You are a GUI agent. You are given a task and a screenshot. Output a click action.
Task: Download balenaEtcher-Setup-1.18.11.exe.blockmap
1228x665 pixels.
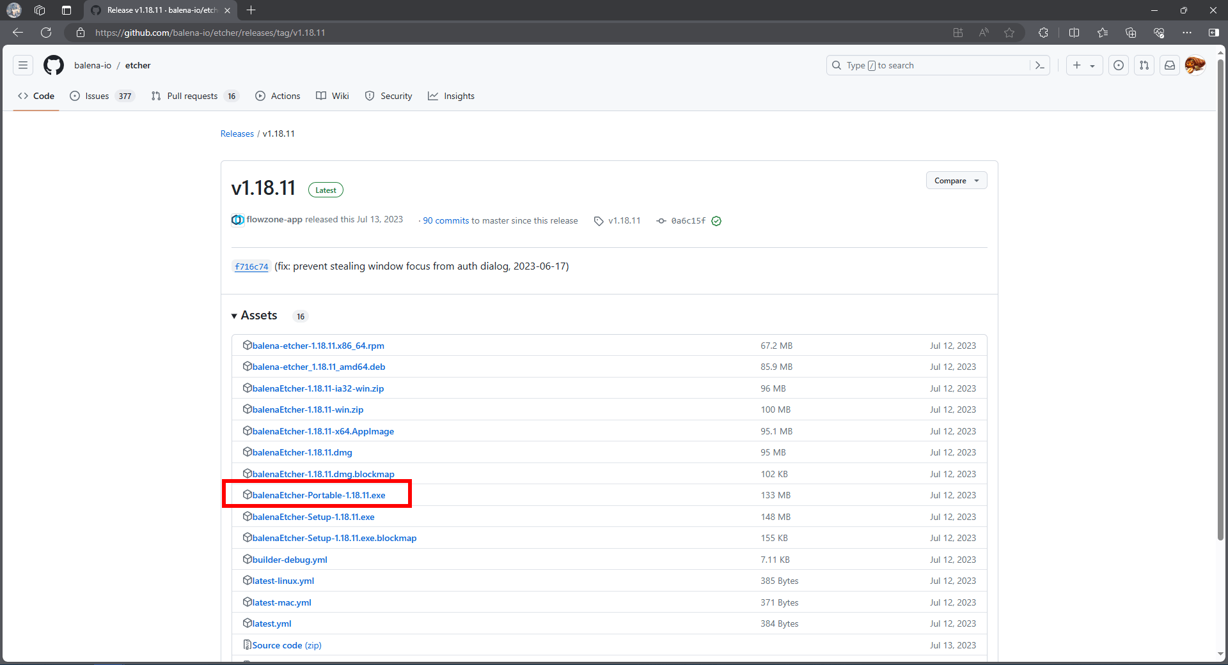coord(335,538)
